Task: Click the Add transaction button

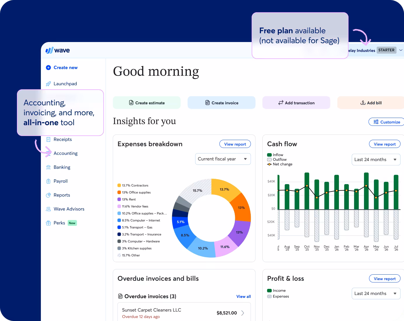Action: [296, 103]
